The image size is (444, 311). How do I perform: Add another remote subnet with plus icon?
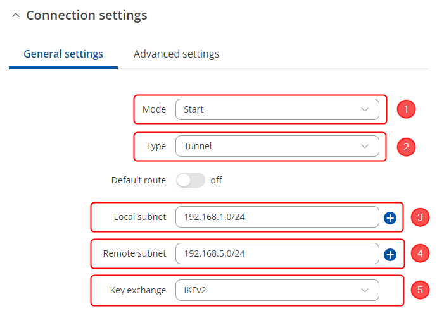pyautogui.click(x=390, y=254)
